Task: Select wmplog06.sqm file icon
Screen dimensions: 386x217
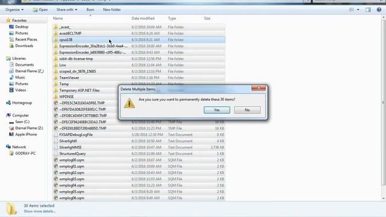Action: 55,198
